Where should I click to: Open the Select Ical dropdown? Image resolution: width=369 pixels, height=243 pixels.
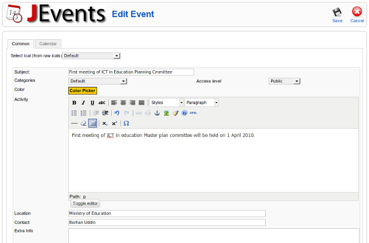click(x=92, y=56)
